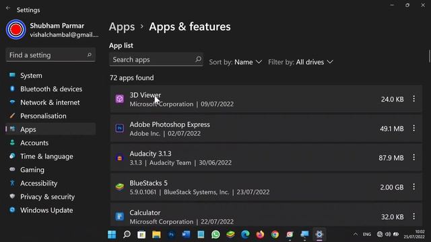Select the Apps sidebar item

pyautogui.click(x=51, y=129)
